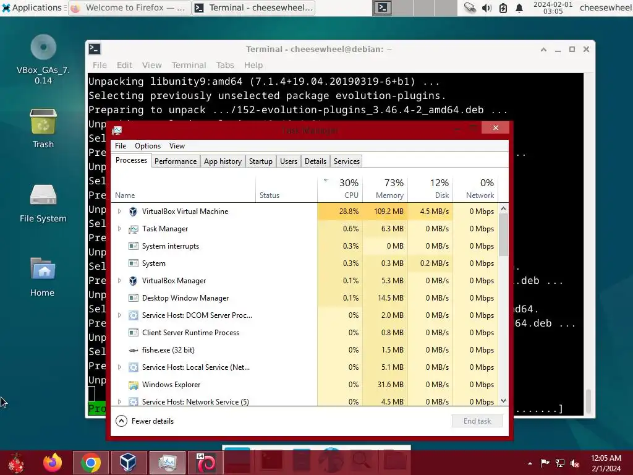Open the Terminal window's Tabs menu
This screenshot has width=633, height=475.
pyautogui.click(x=225, y=65)
